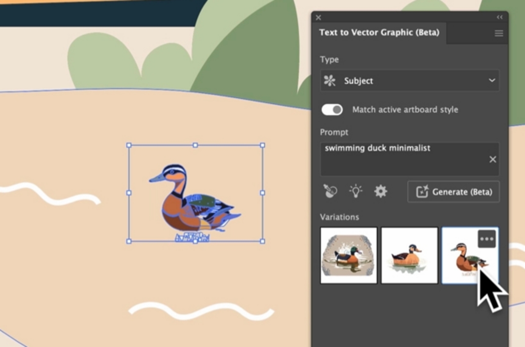Open the panel options hamburger menu icon

click(x=498, y=33)
